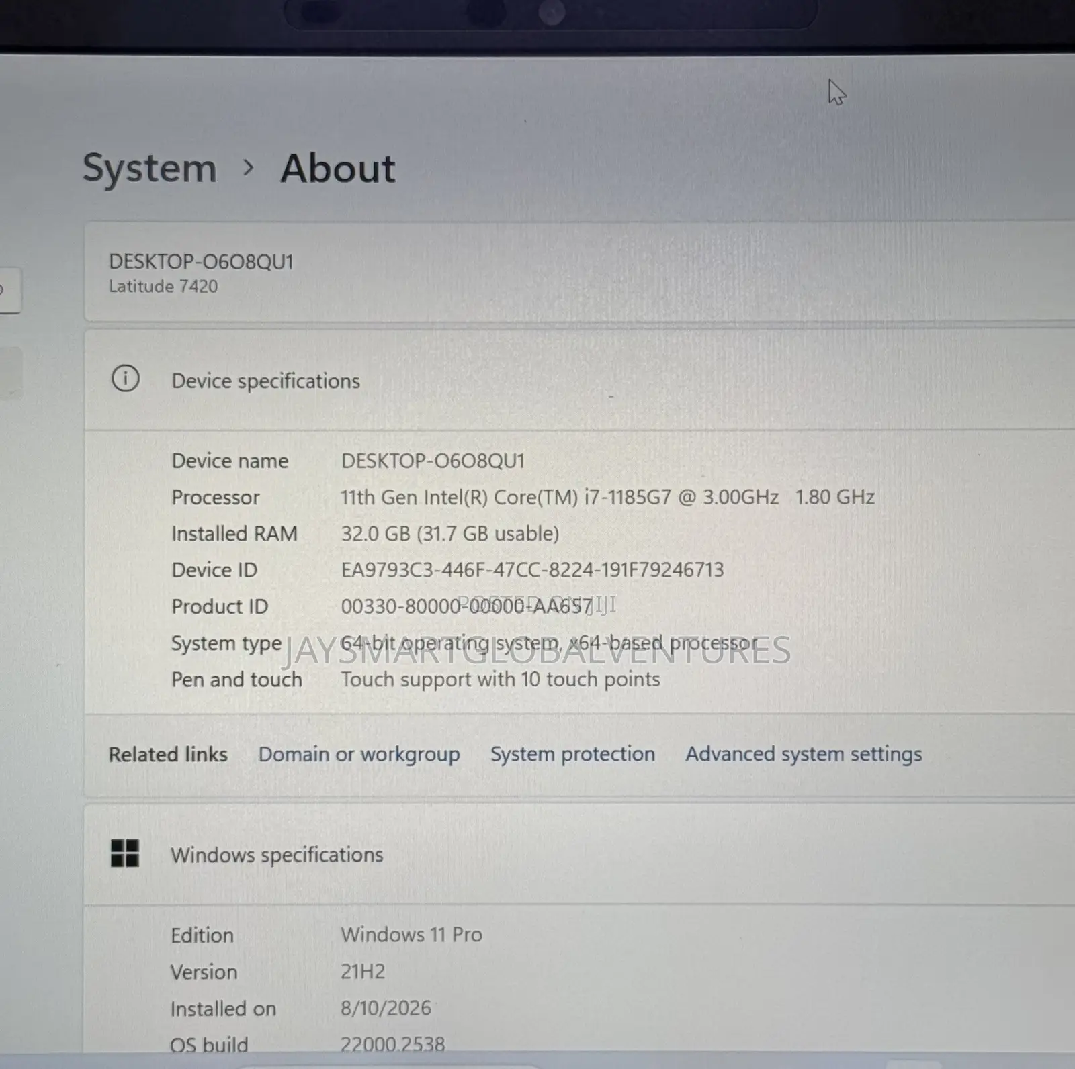Collapse the Windows specifications section header

click(x=579, y=854)
